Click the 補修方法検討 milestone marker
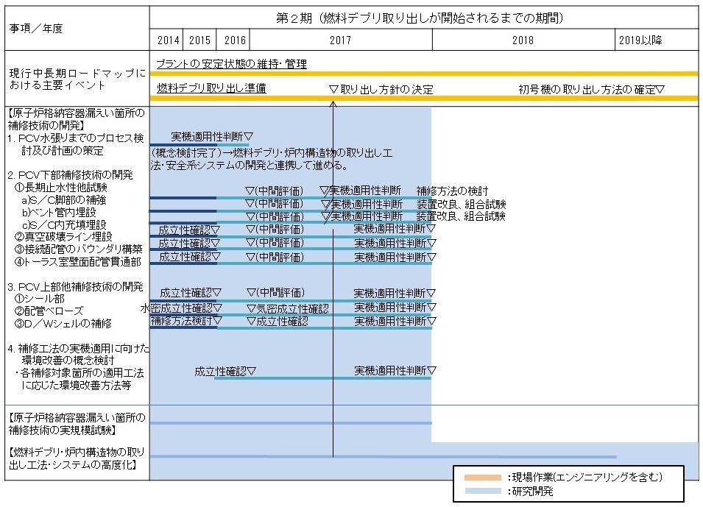The width and height of the screenshot is (703, 507). (x=218, y=322)
